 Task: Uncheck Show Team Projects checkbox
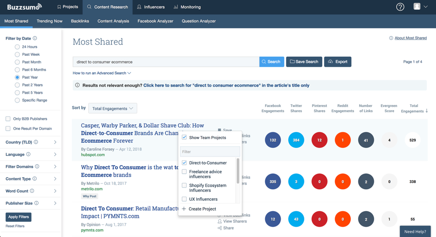tap(184, 137)
